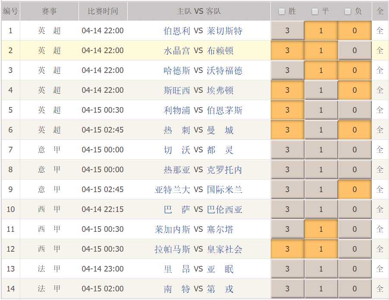The image size is (389, 300).
Task: Check the 负 column checkbox in header
Action: coord(348,11)
